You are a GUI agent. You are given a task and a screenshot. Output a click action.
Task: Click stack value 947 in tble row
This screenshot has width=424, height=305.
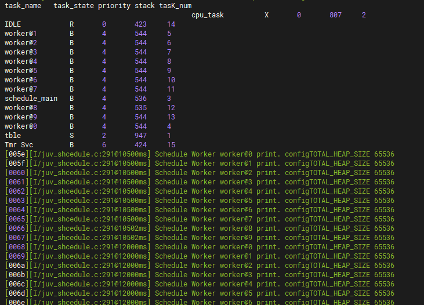click(140, 136)
